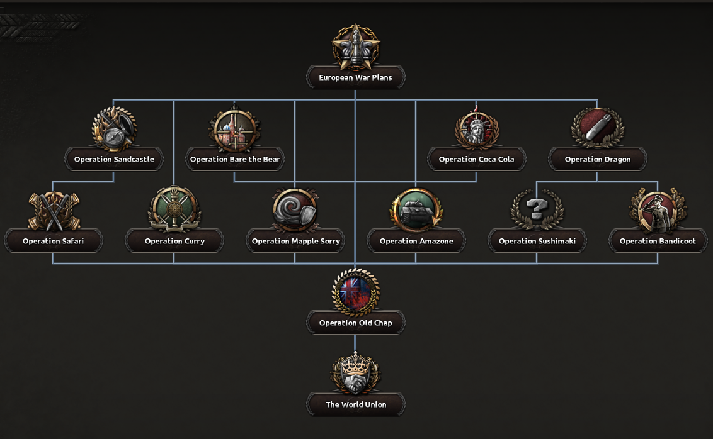The width and height of the screenshot is (713, 439).
Task: Click the Operation Mapple Sorry smoke icon
Action: click(295, 209)
